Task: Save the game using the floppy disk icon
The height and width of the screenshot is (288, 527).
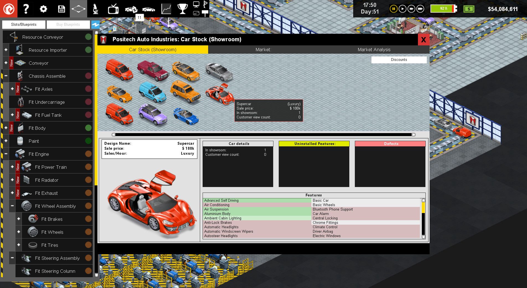Action: tap(61, 9)
